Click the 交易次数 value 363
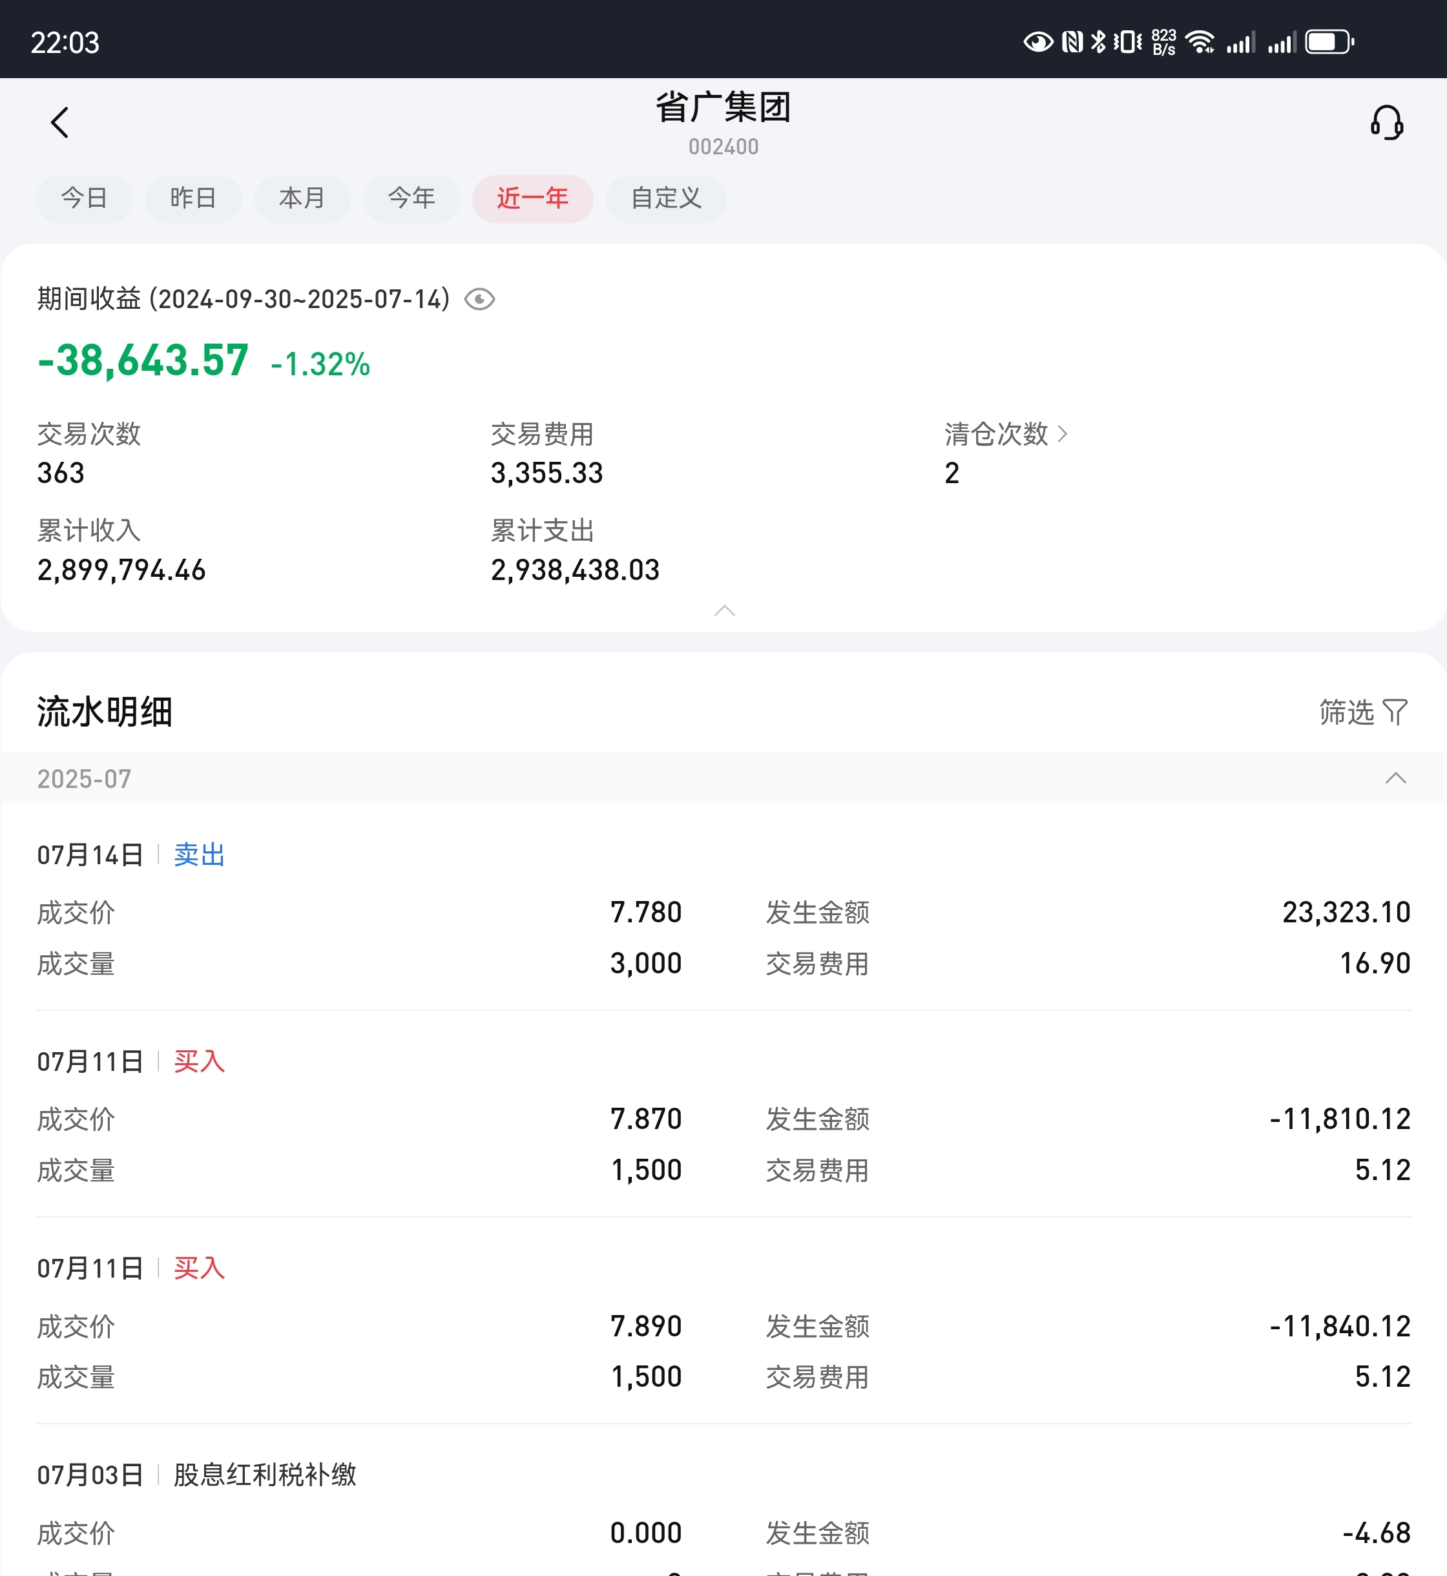This screenshot has height=1576, width=1447. (61, 473)
